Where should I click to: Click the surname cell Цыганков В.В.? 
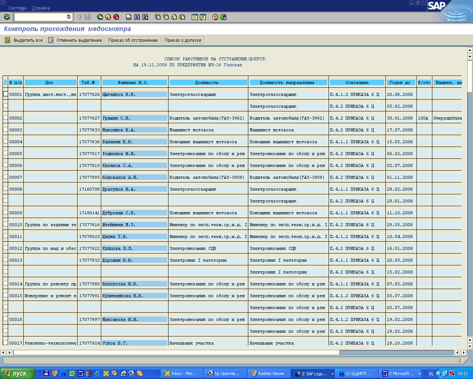tap(135, 94)
